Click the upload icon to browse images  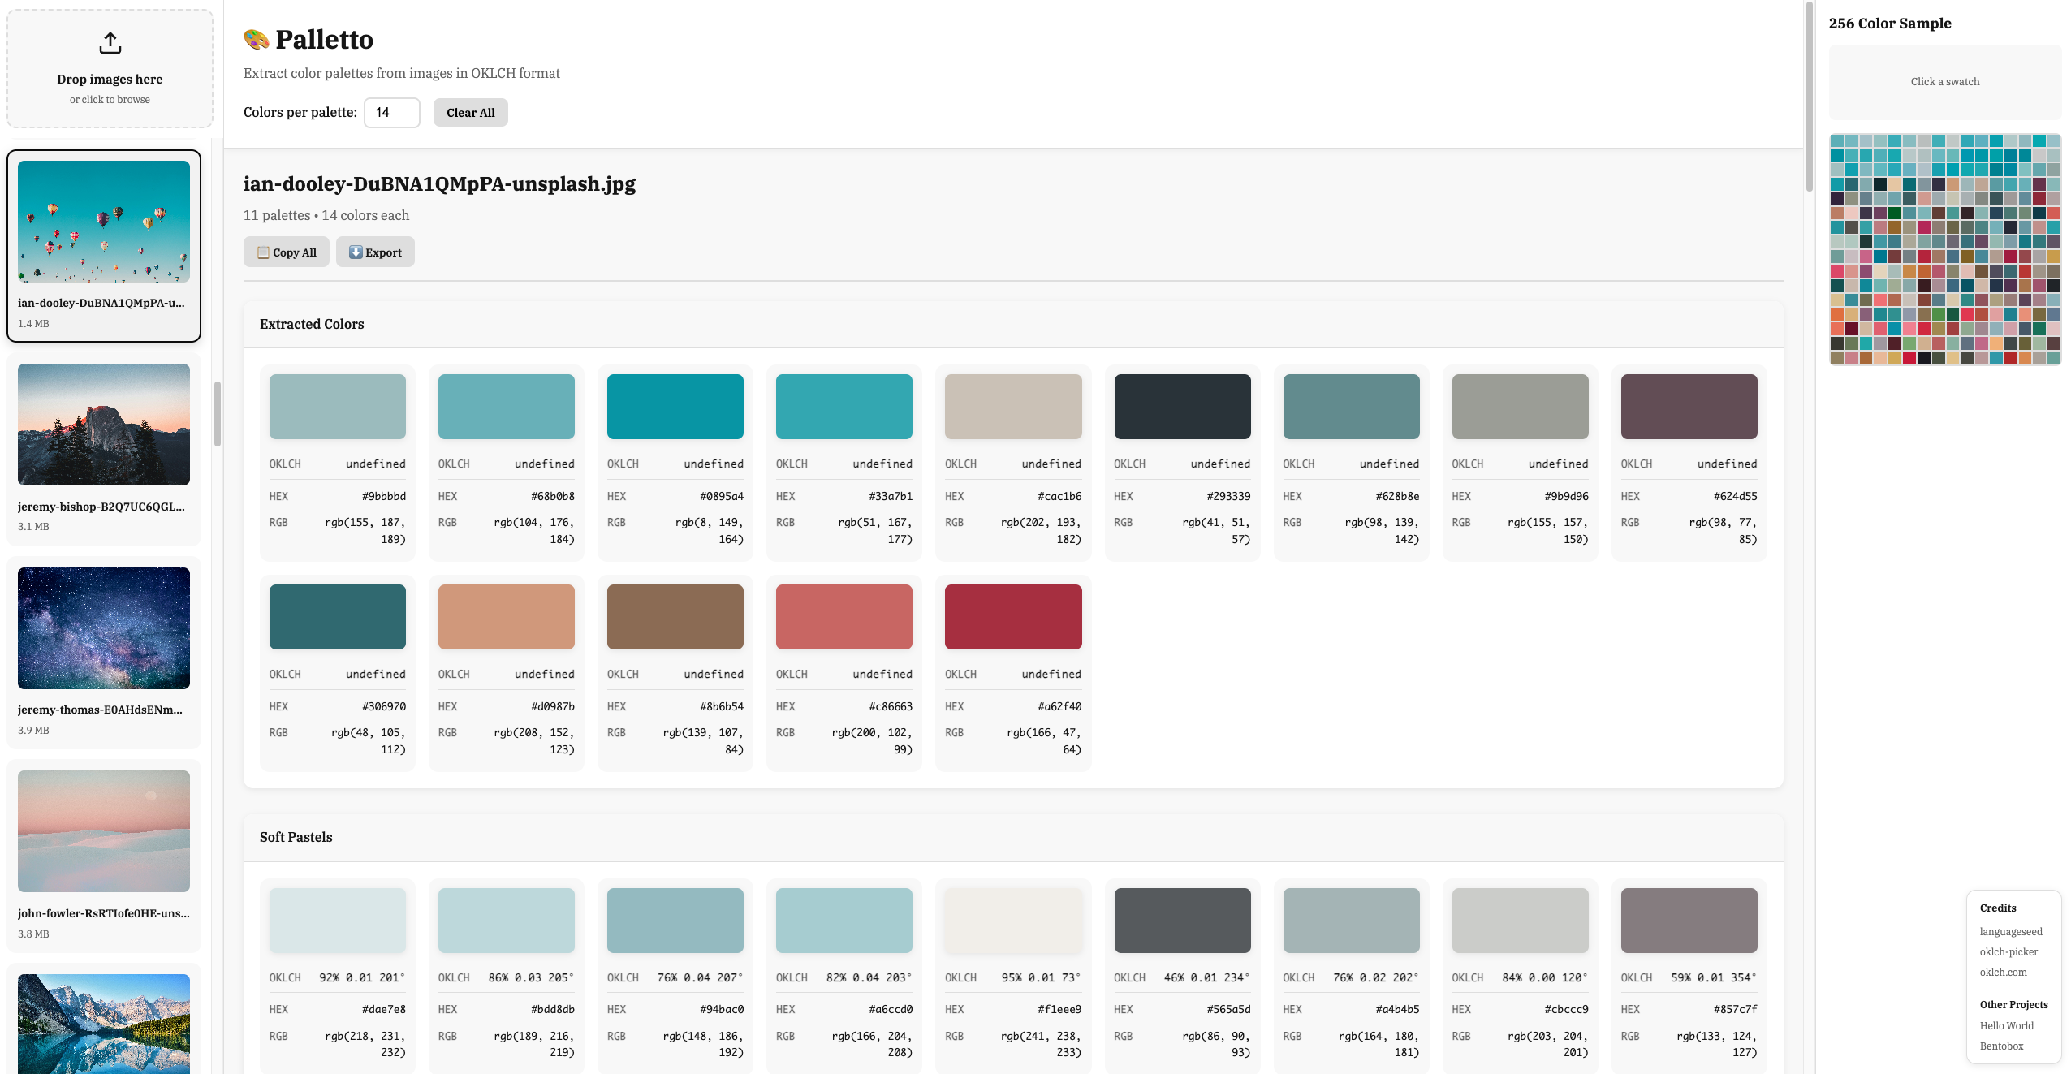click(x=110, y=43)
